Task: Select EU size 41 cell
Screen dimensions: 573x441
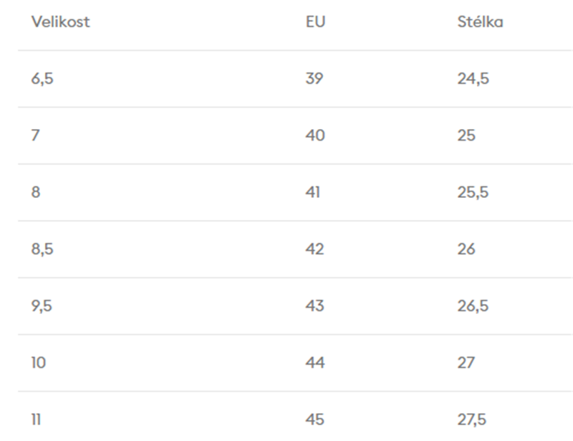Action: [312, 192]
